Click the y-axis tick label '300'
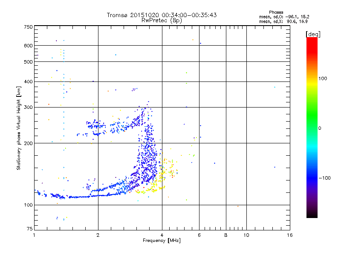Viewport: 341px width, 256px height. [28, 107]
